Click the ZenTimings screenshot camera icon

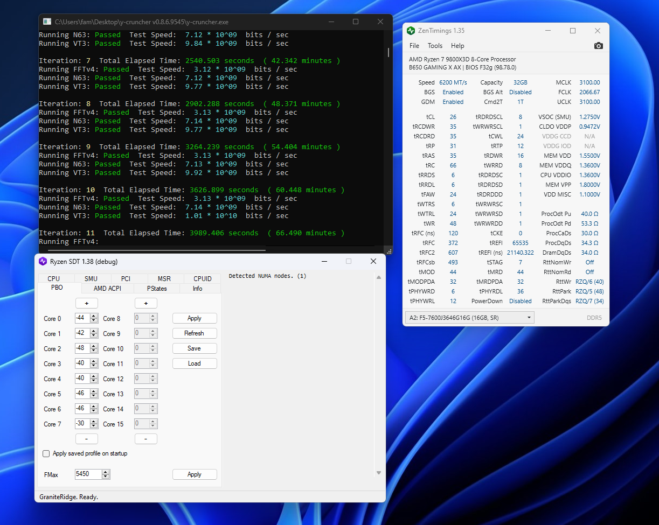point(598,46)
